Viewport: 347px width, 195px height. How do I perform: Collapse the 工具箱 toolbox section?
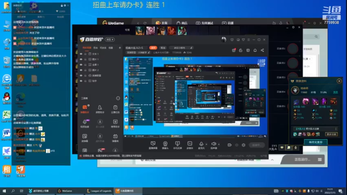pos(118,98)
